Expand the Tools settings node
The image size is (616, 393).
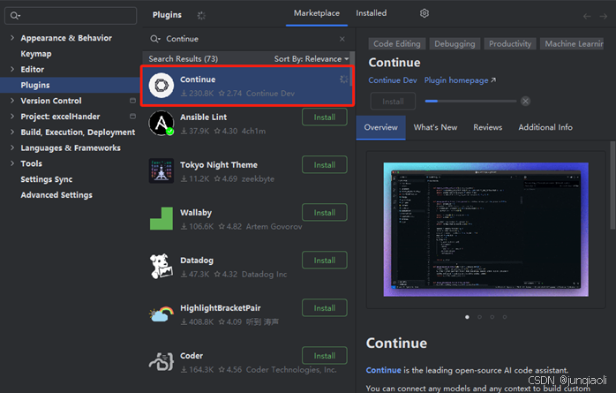[x=12, y=163]
